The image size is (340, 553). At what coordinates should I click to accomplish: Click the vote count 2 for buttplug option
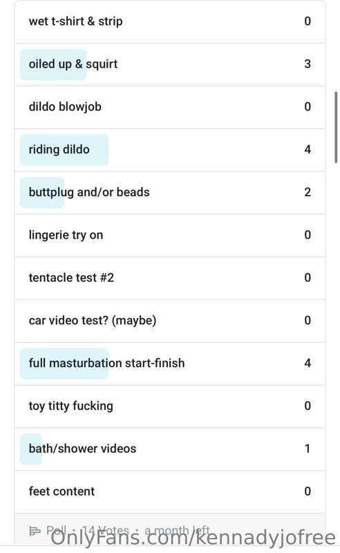click(308, 192)
